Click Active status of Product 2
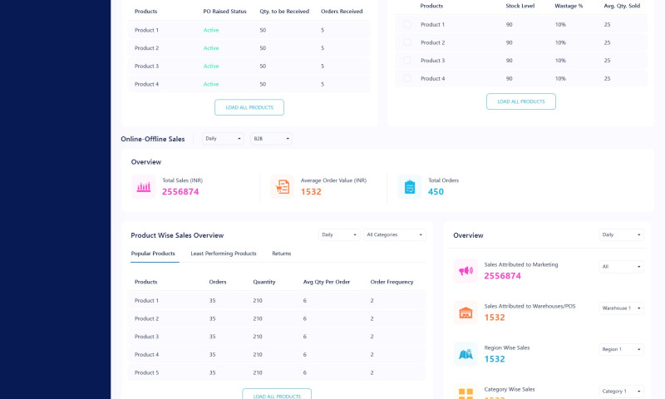Image resolution: width=665 pixels, height=399 pixels. click(x=211, y=48)
